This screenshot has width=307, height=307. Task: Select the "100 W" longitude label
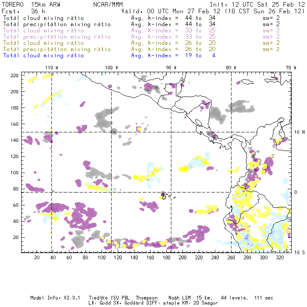point(112,68)
